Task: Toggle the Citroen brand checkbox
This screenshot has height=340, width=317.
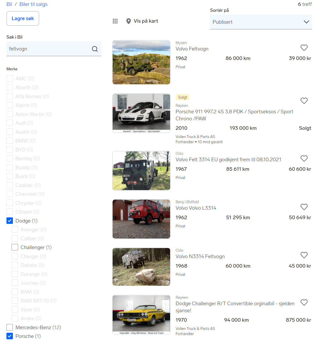Action: click(x=10, y=212)
